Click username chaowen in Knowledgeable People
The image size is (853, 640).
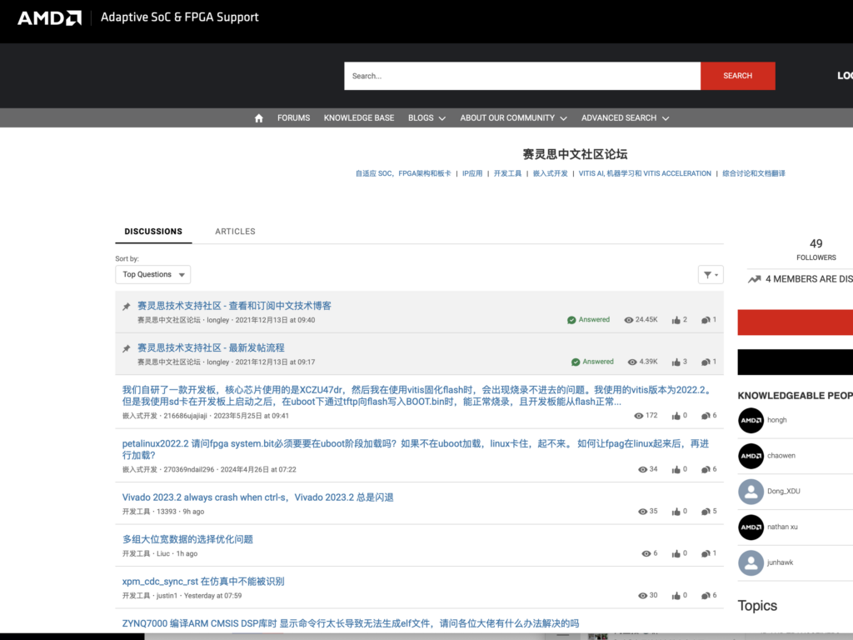(781, 456)
